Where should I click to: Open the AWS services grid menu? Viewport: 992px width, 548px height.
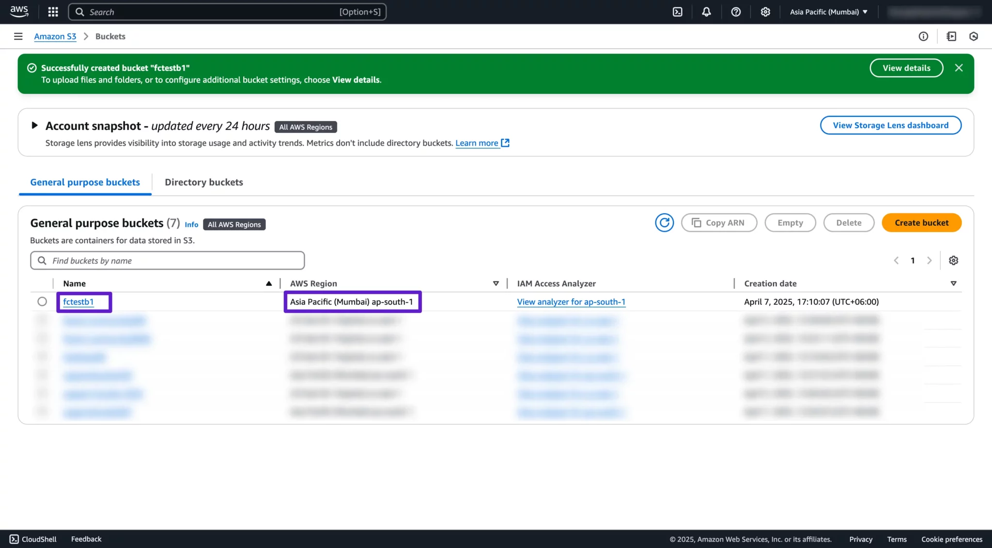(53, 12)
